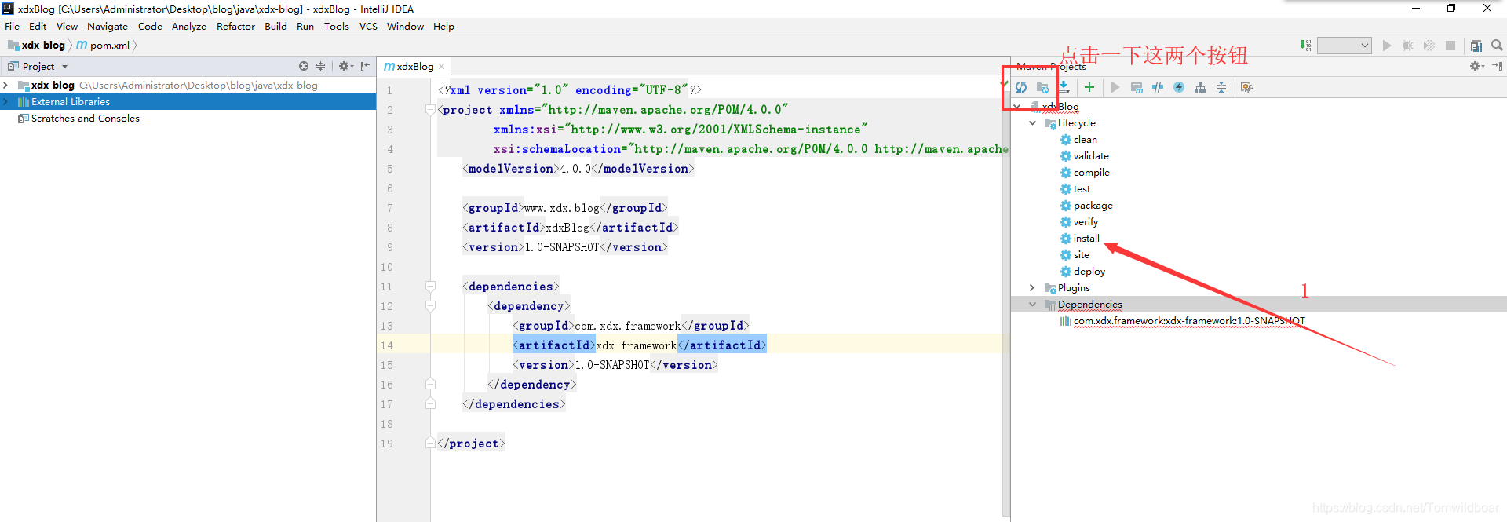Viewport: 1507px width, 522px height.
Task: Click Run icon in main toolbar
Action: (x=1387, y=46)
